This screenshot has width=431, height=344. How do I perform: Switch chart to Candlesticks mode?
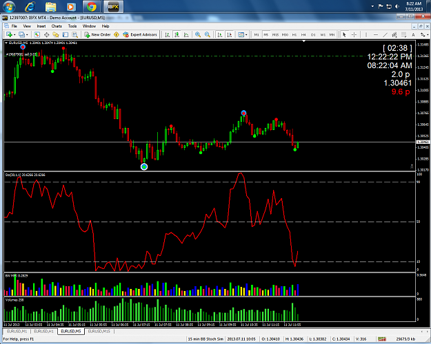(177, 34)
